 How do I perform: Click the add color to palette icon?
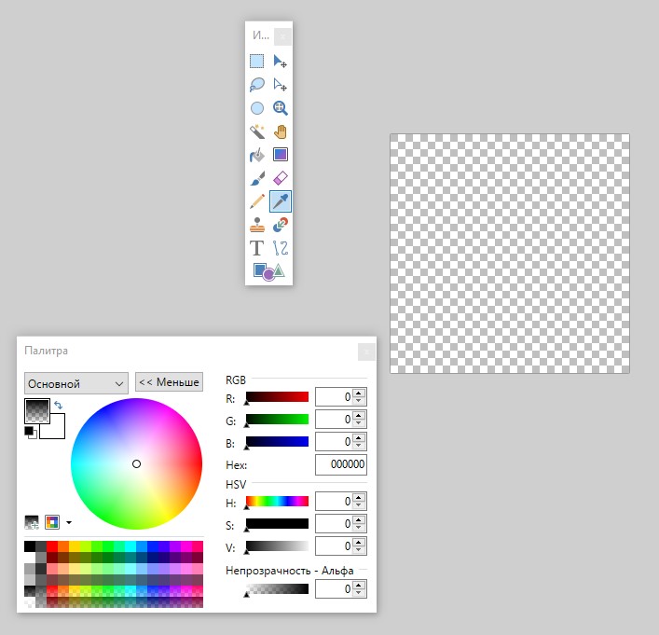[32, 522]
